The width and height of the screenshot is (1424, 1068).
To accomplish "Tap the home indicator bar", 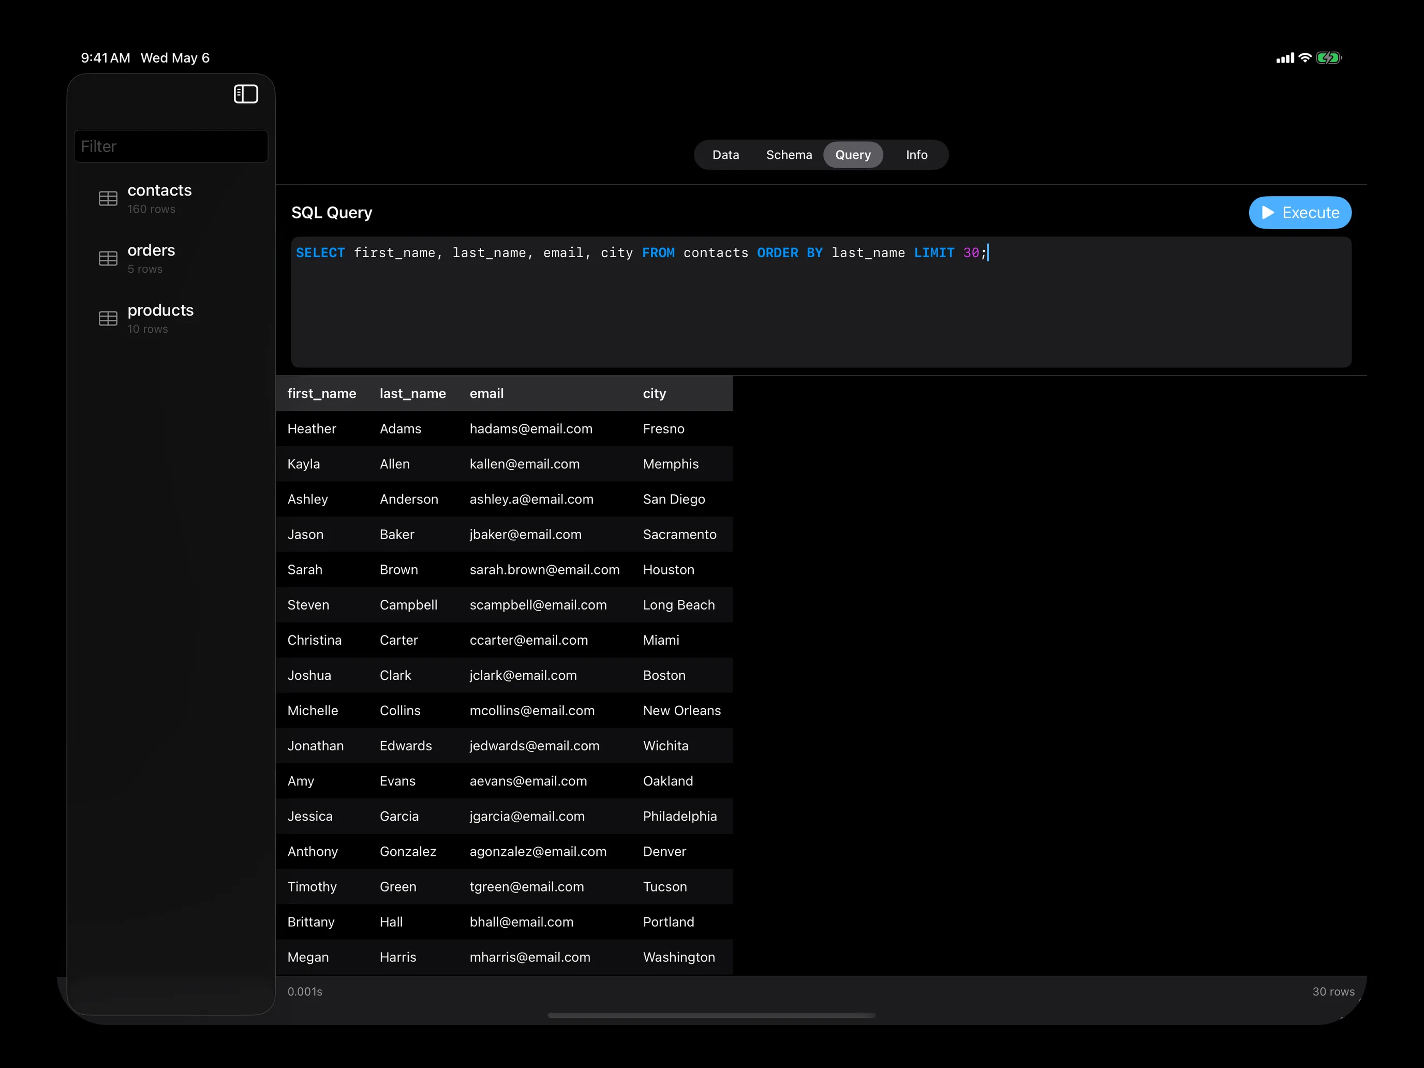I will (x=711, y=1015).
